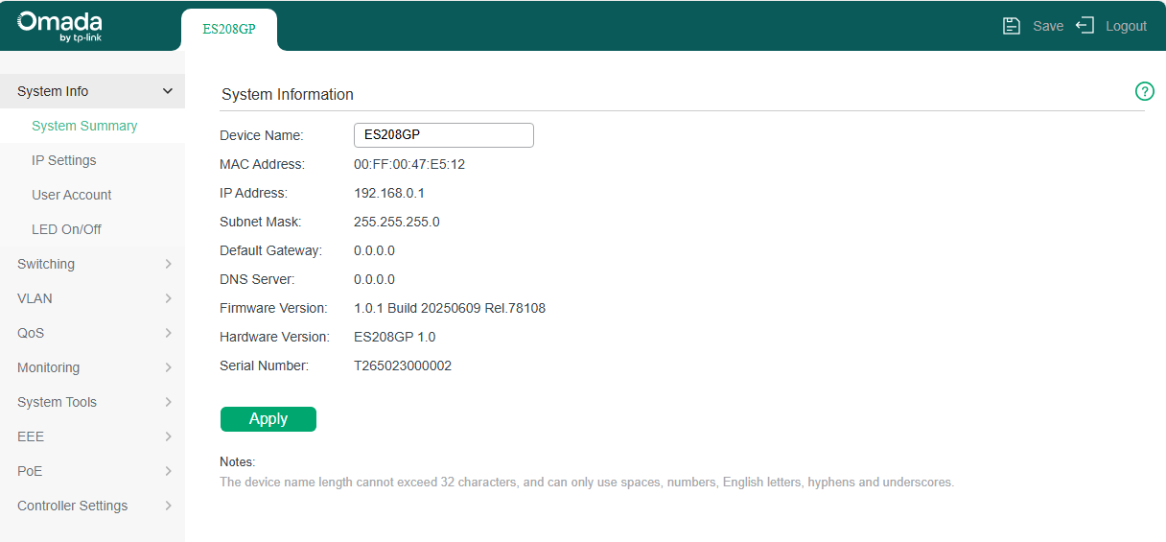
Task: Select the ES208GP tab
Action: coord(229,29)
